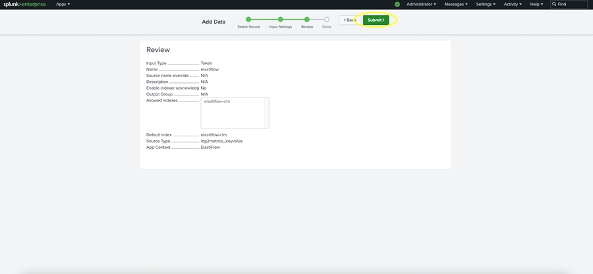The height and width of the screenshot is (274, 593).
Task: Click the Select Source step label
Action: (x=249, y=27)
